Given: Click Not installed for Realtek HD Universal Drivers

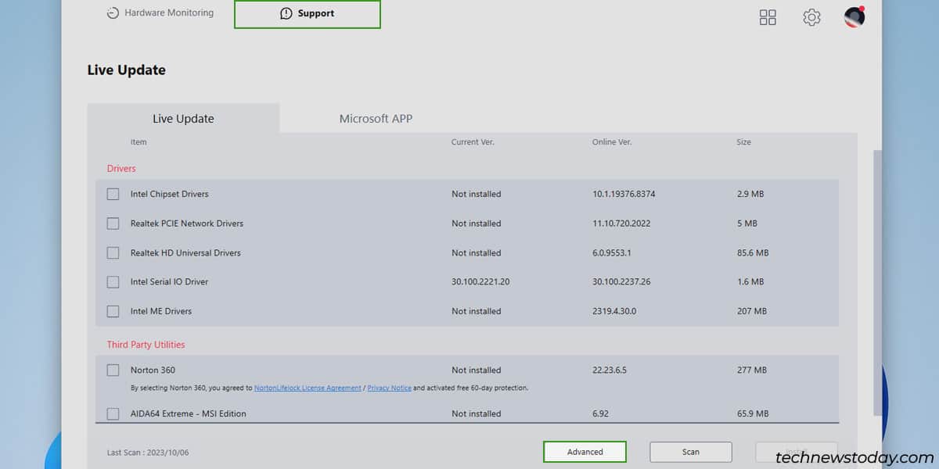Looking at the screenshot, I should (x=477, y=252).
